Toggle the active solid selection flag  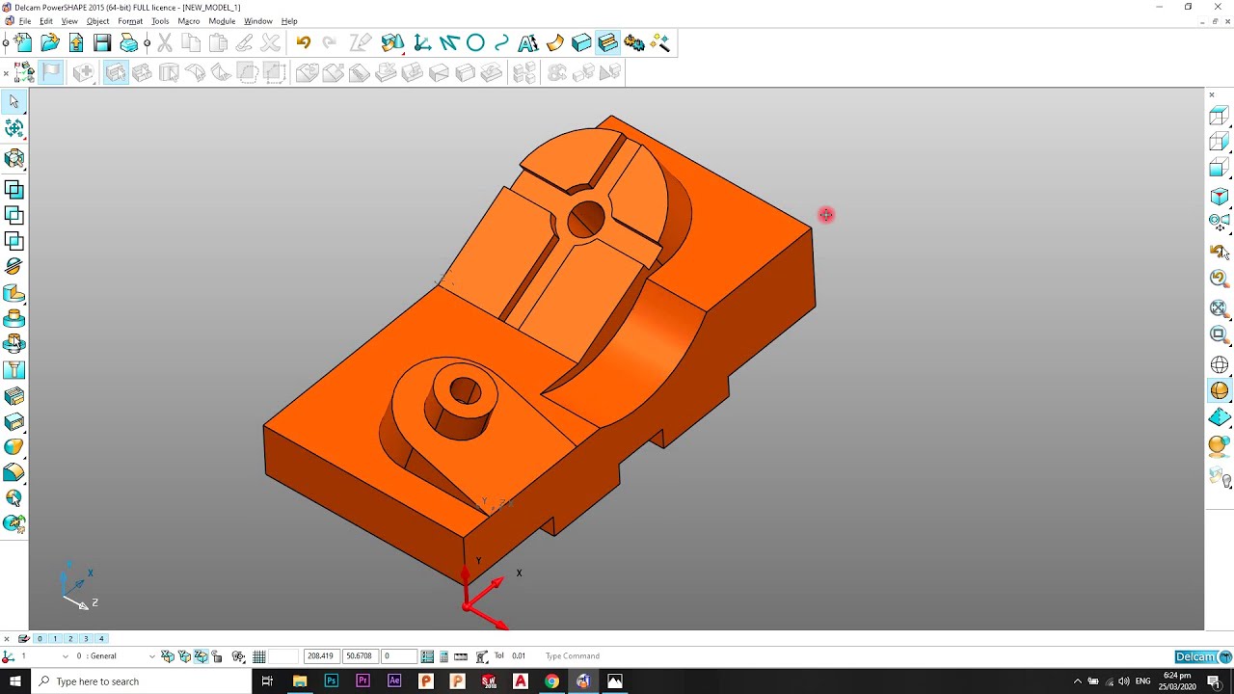point(51,72)
